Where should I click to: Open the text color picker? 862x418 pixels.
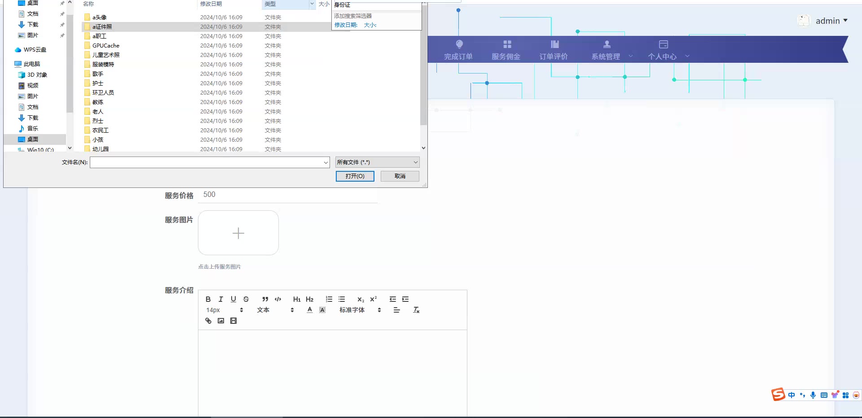[309, 310]
